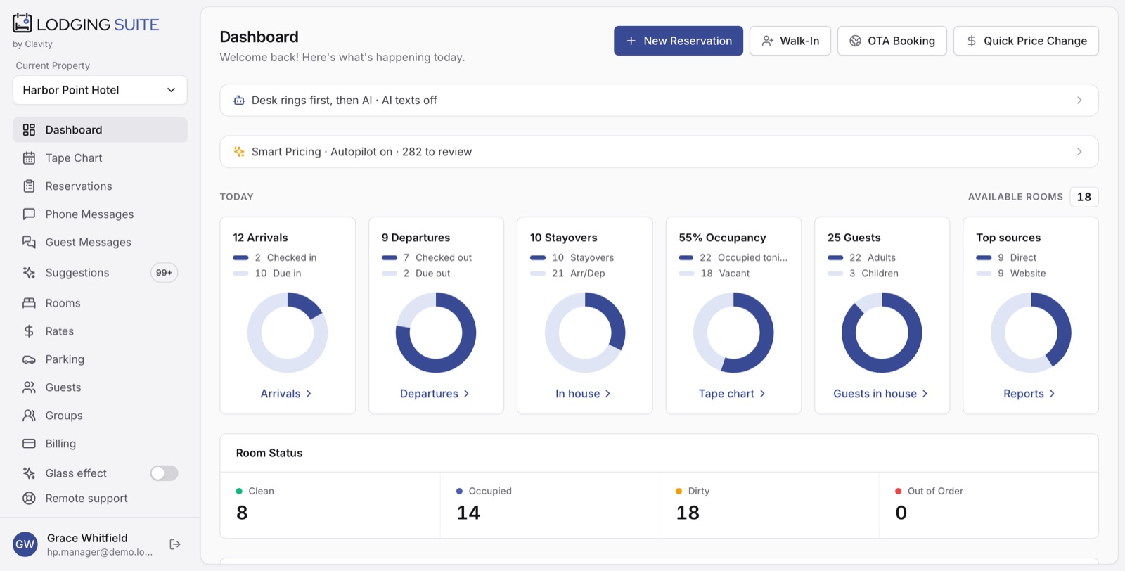Image resolution: width=1125 pixels, height=571 pixels.
Task: Click the Quick Price Change button
Action: coord(1026,41)
